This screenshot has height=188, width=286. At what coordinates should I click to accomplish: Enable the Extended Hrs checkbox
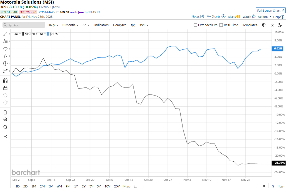(195, 25)
